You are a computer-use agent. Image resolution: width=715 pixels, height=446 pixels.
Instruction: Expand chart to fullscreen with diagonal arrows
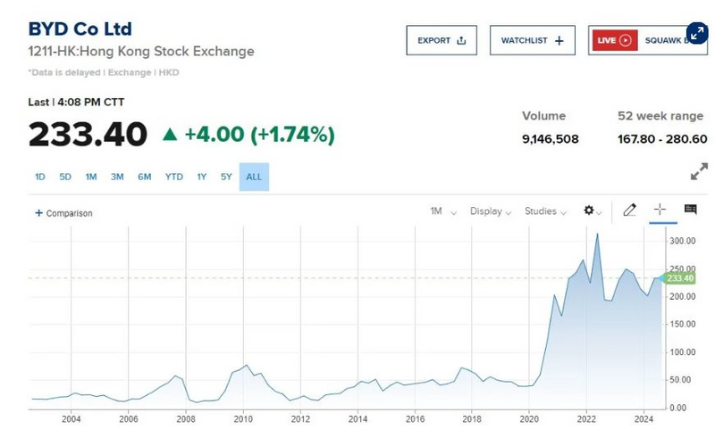(x=700, y=171)
